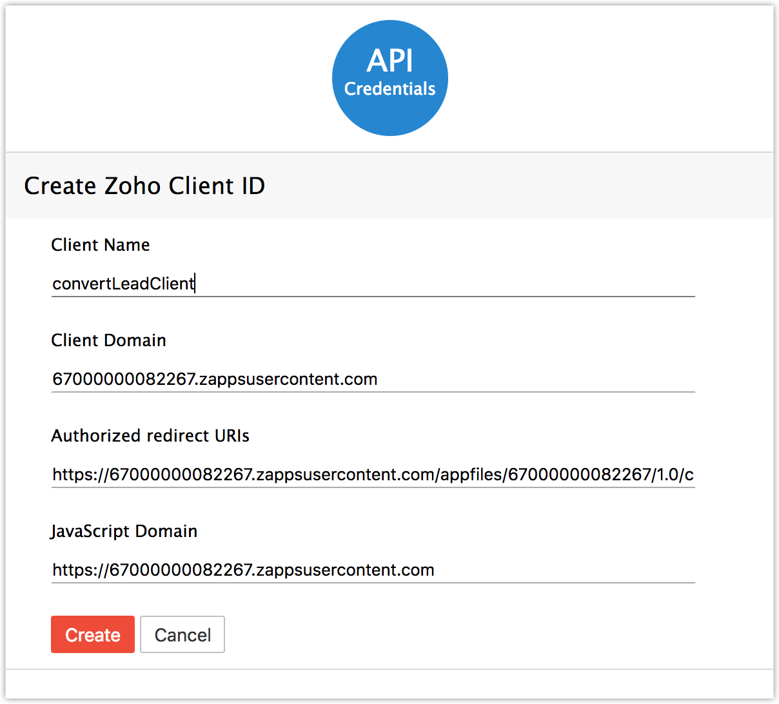Click the Client Name label

(x=101, y=245)
